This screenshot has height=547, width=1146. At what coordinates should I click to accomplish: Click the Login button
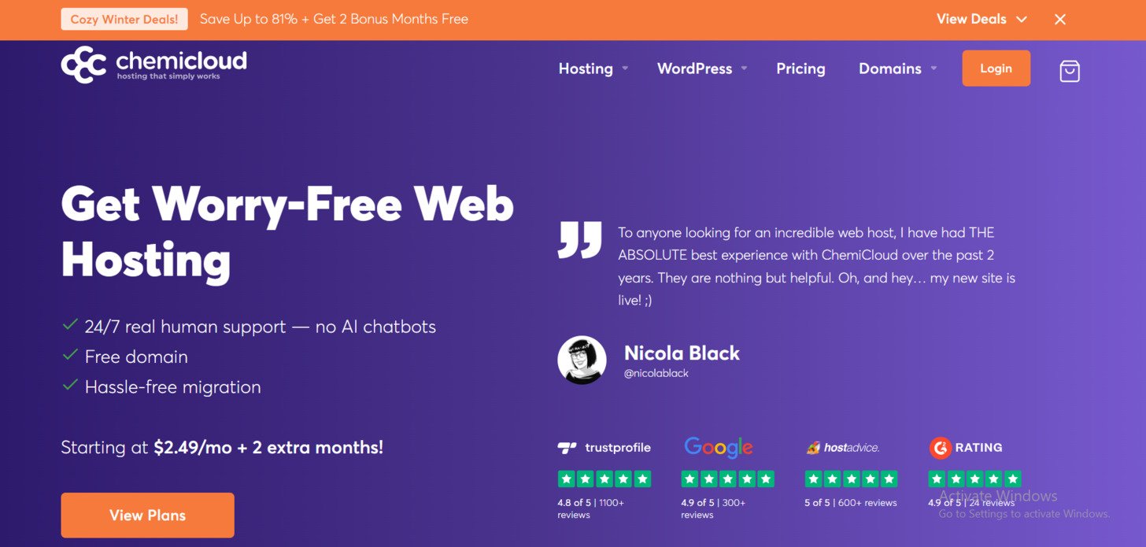(x=996, y=68)
